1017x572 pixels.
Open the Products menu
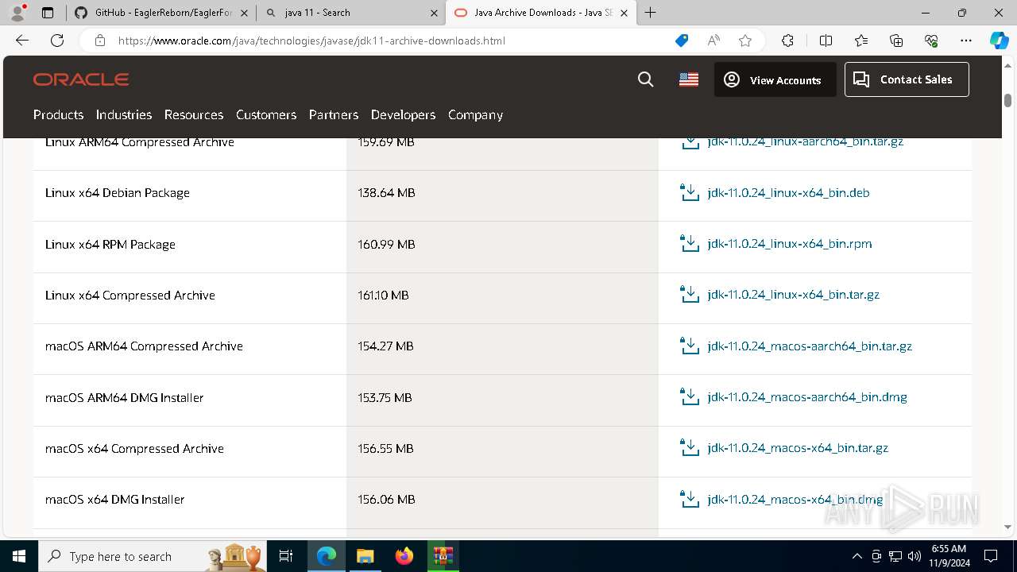click(x=58, y=114)
